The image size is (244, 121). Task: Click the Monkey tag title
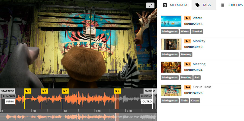(199, 41)
